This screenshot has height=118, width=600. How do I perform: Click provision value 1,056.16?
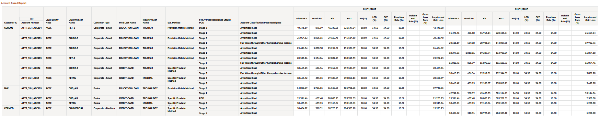click(318, 38)
